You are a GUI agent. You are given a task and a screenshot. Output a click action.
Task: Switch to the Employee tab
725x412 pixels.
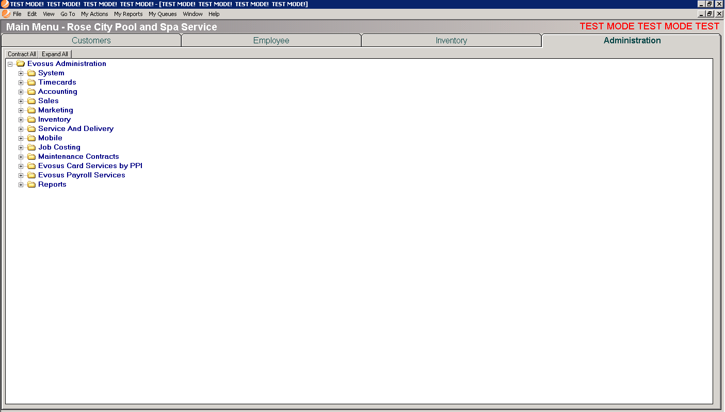[x=271, y=41]
